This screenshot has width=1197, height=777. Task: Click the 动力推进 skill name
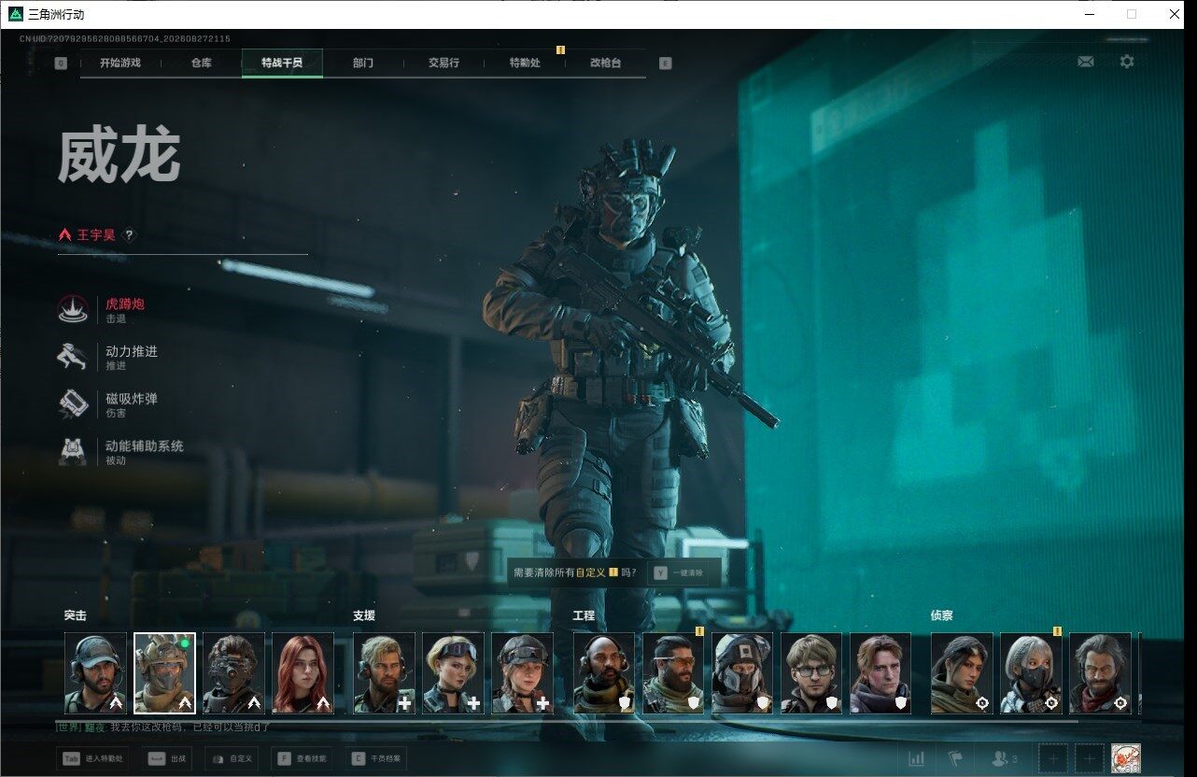point(132,351)
